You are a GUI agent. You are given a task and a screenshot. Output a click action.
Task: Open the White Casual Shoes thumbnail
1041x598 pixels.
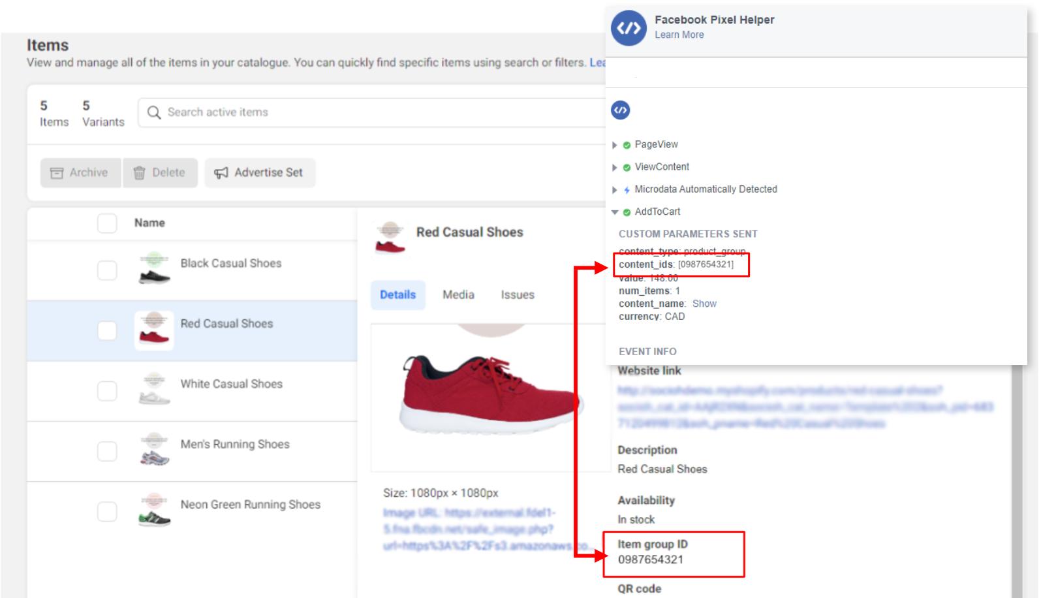coord(154,389)
